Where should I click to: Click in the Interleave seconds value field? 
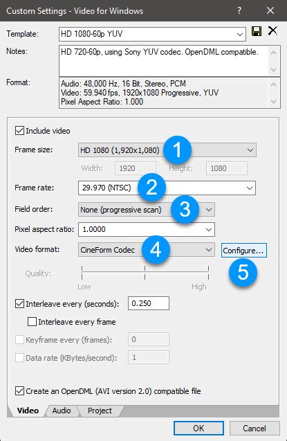click(x=149, y=303)
